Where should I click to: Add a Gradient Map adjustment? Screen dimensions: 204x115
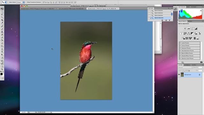pyautogui.click(x=194, y=38)
